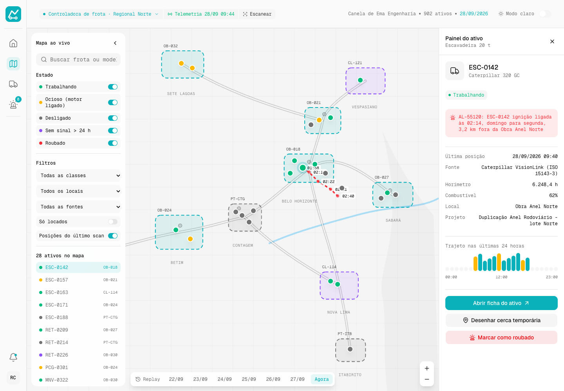Click the green marker in CL-121 zone
Screen dimensions: 564x391
360,80
